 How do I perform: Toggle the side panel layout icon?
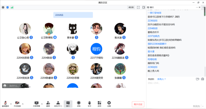tap(143, 7)
